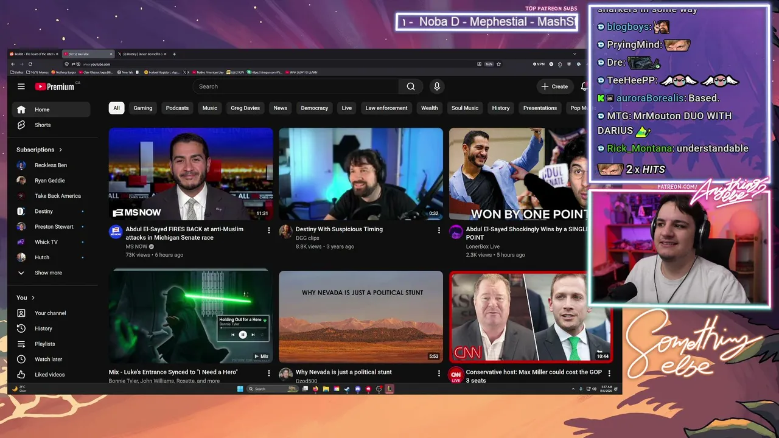Open more options for Destiny With Suspicious Timing
Viewport: 779px width, 438px height.
click(439, 231)
